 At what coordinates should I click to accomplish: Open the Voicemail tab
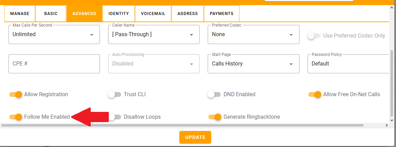point(153,14)
